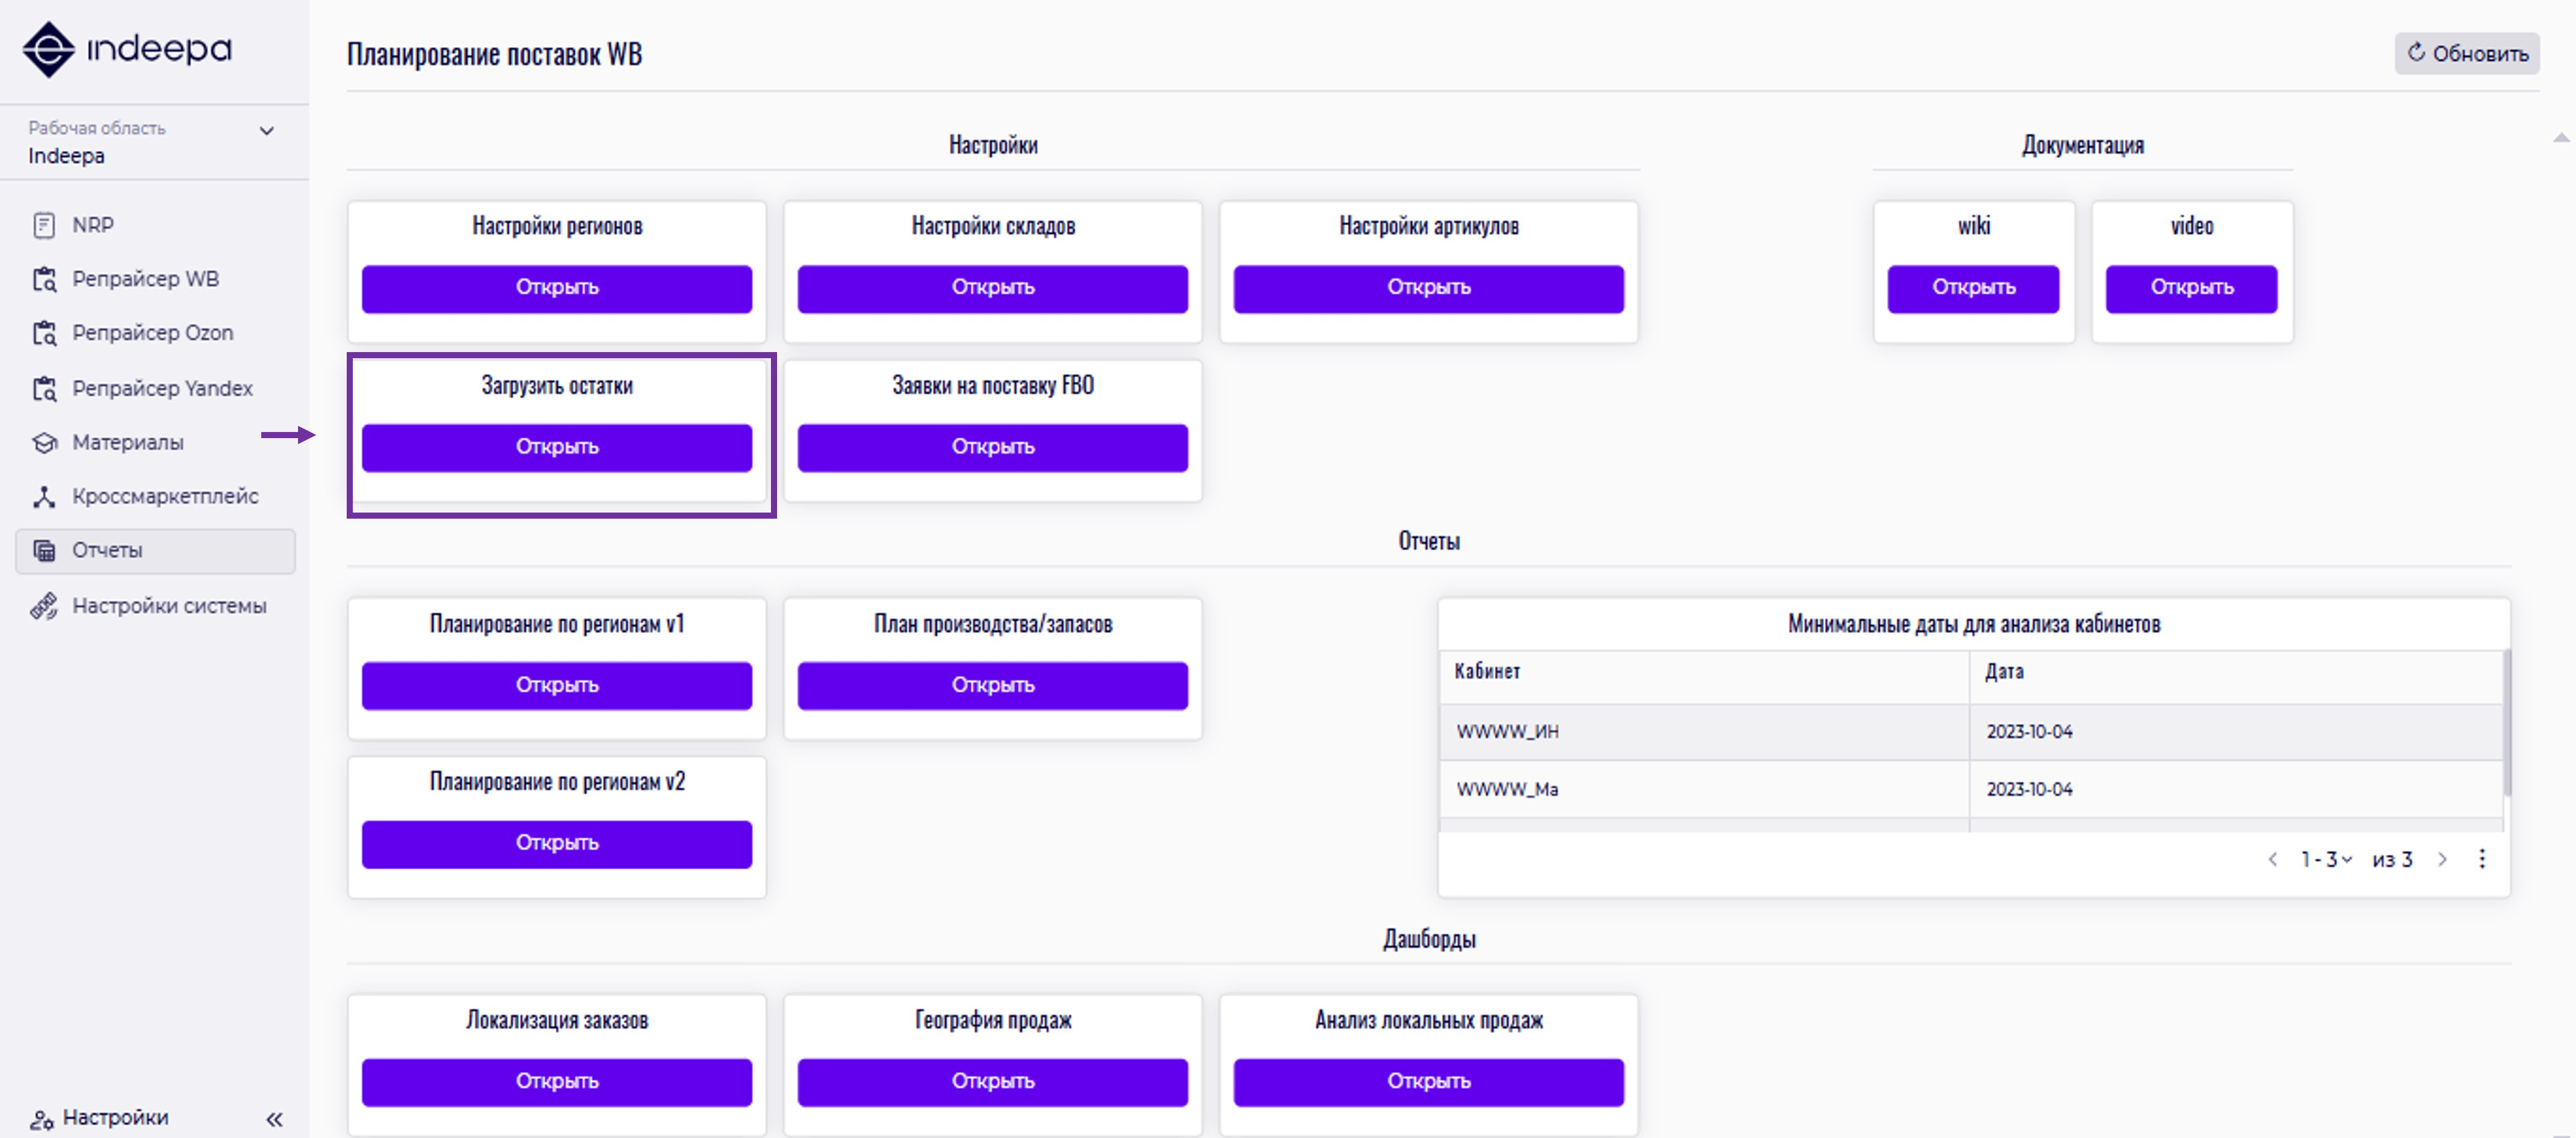The height and width of the screenshot is (1138, 2576).
Task: Open Репрайсер Yandex menu item
Action: [x=162, y=388]
